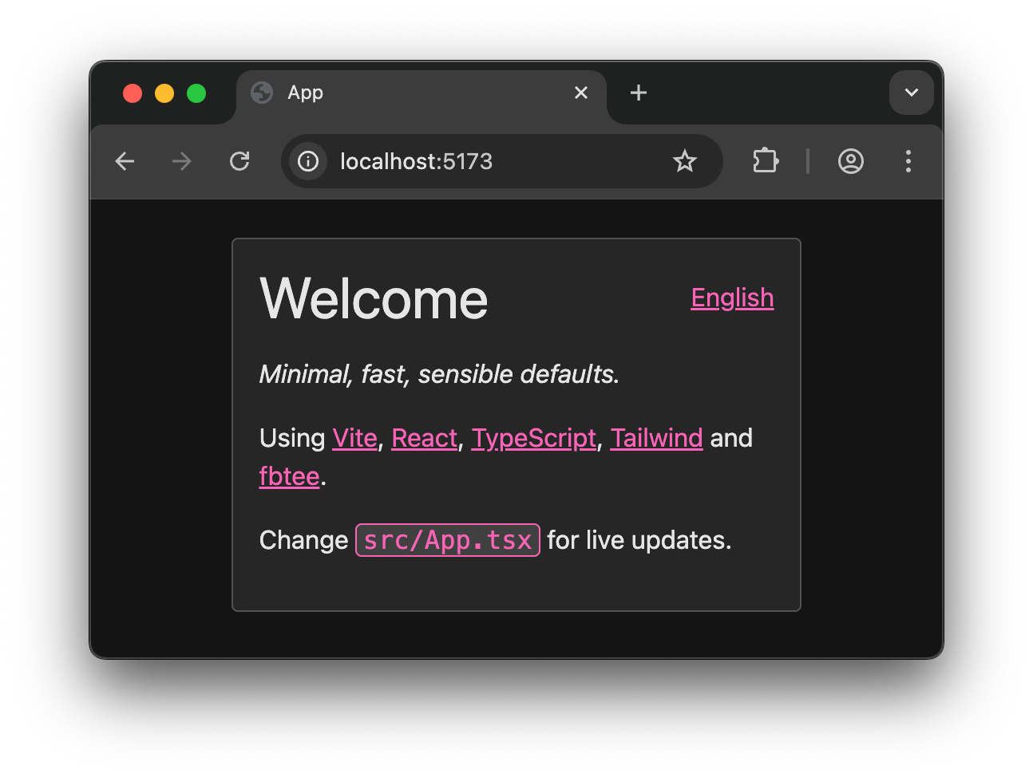Screen dimensions: 1033x777
Task: Maximize the window with the green button
Action: [x=196, y=93]
